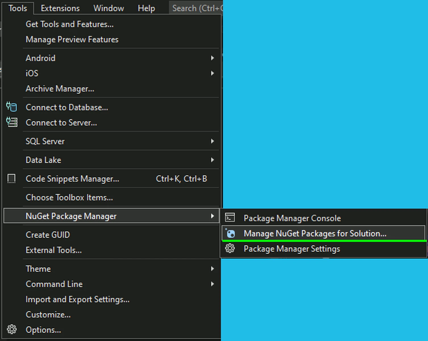The height and width of the screenshot is (341, 428).
Task: Open the Extensions menu
Action: [x=60, y=8]
